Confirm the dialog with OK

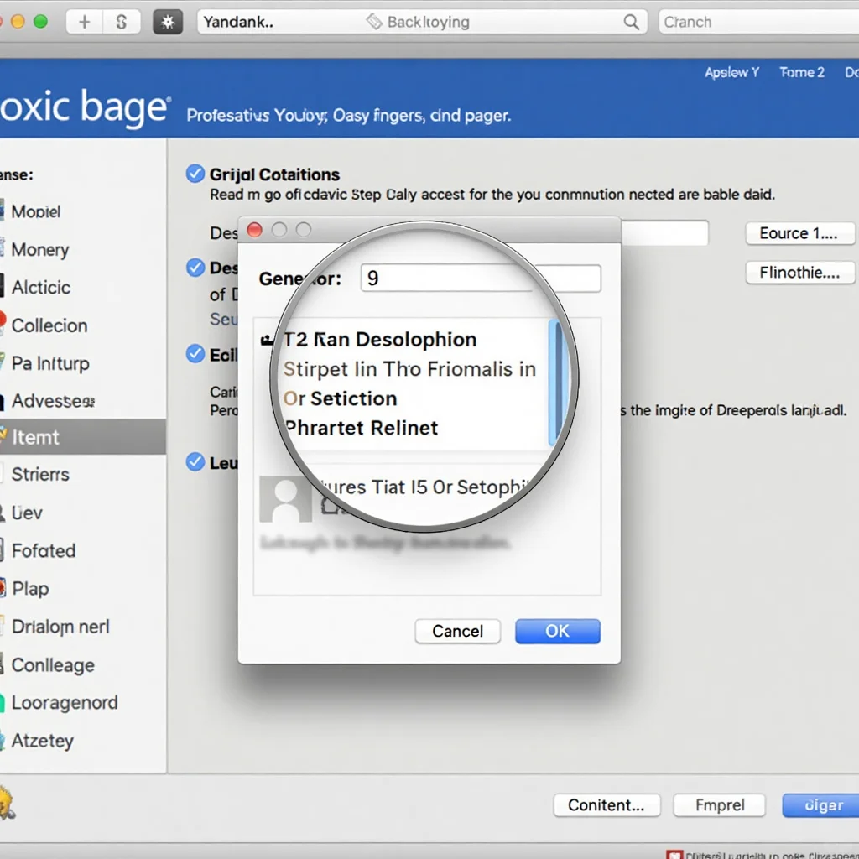[557, 631]
